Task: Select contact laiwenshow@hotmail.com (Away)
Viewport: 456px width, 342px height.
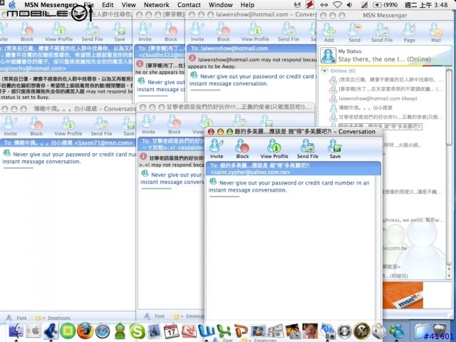Action: (x=378, y=98)
